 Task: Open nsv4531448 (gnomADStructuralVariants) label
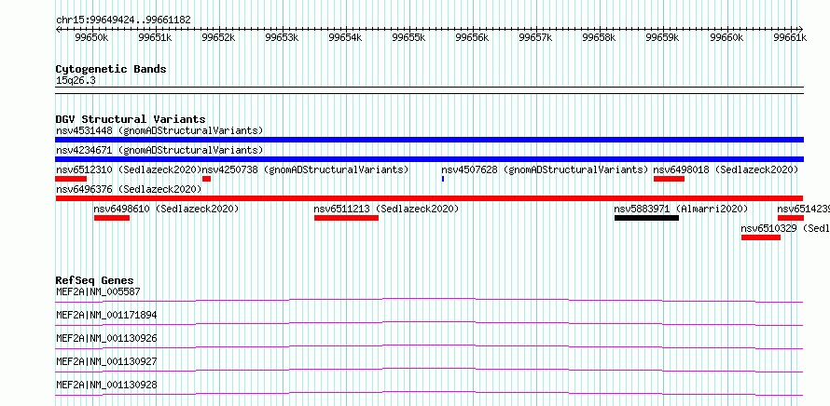[159, 130]
